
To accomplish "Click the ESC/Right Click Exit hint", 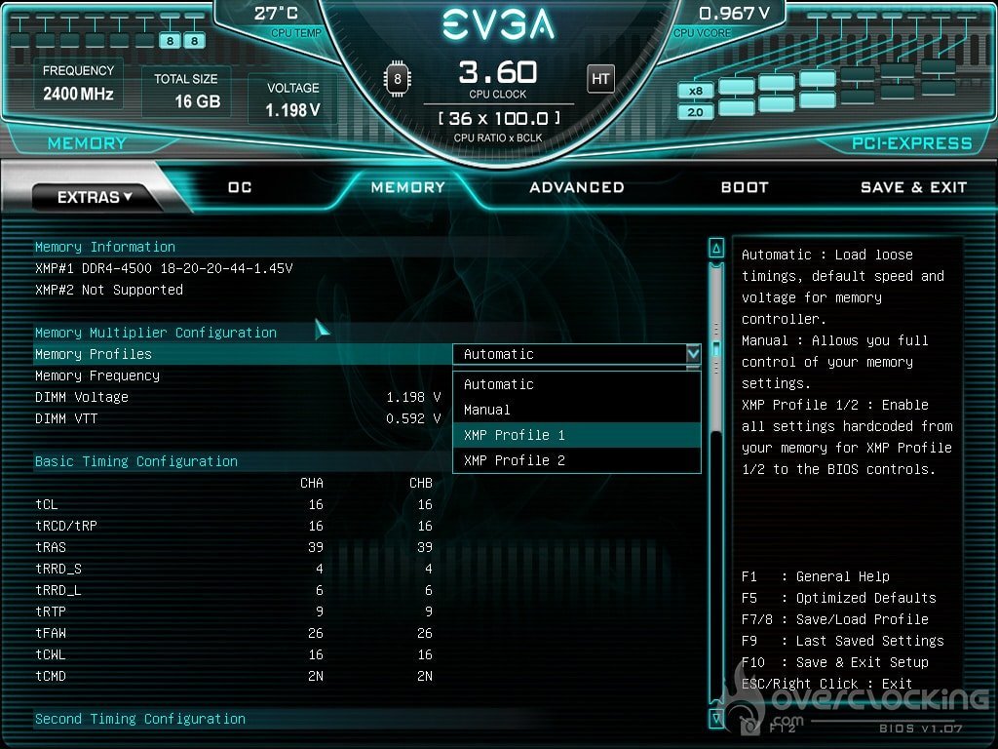I will click(826, 684).
